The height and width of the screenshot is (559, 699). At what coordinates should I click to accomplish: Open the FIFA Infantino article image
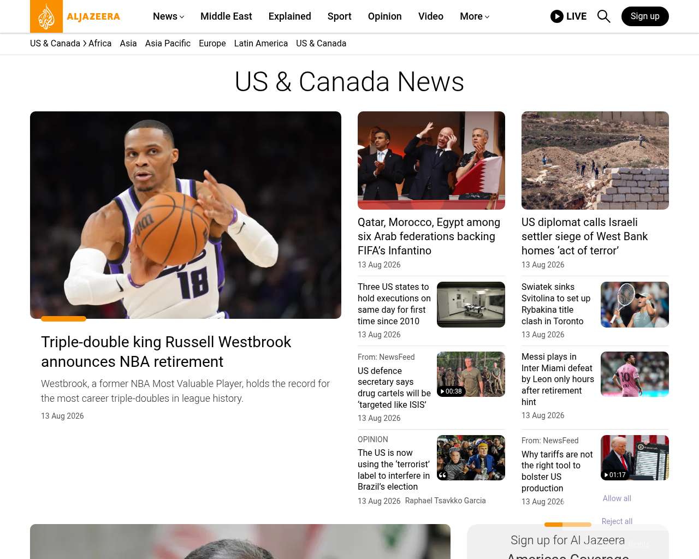[x=431, y=160]
